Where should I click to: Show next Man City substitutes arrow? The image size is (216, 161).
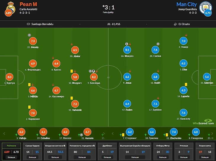pyautogui.click(x=212, y=134)
